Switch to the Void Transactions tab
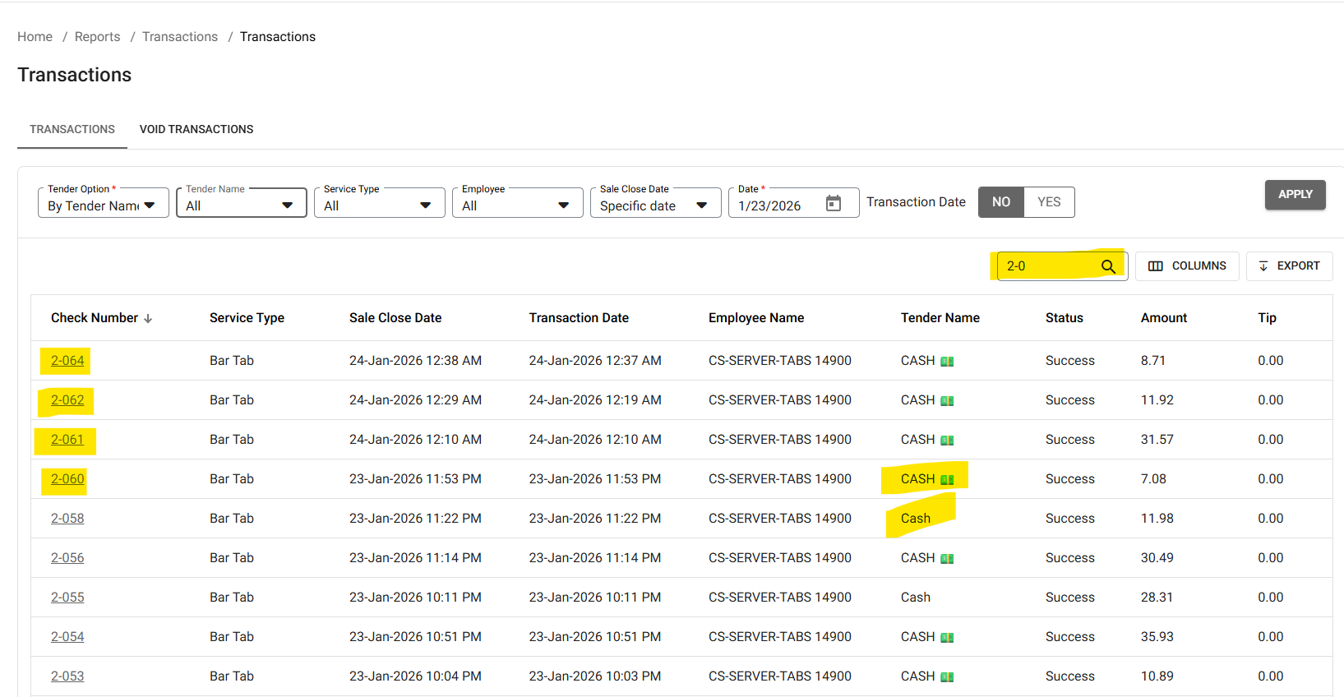This screenshot has width=1344, height=697. pyautogui.click(x=196, y=129)
